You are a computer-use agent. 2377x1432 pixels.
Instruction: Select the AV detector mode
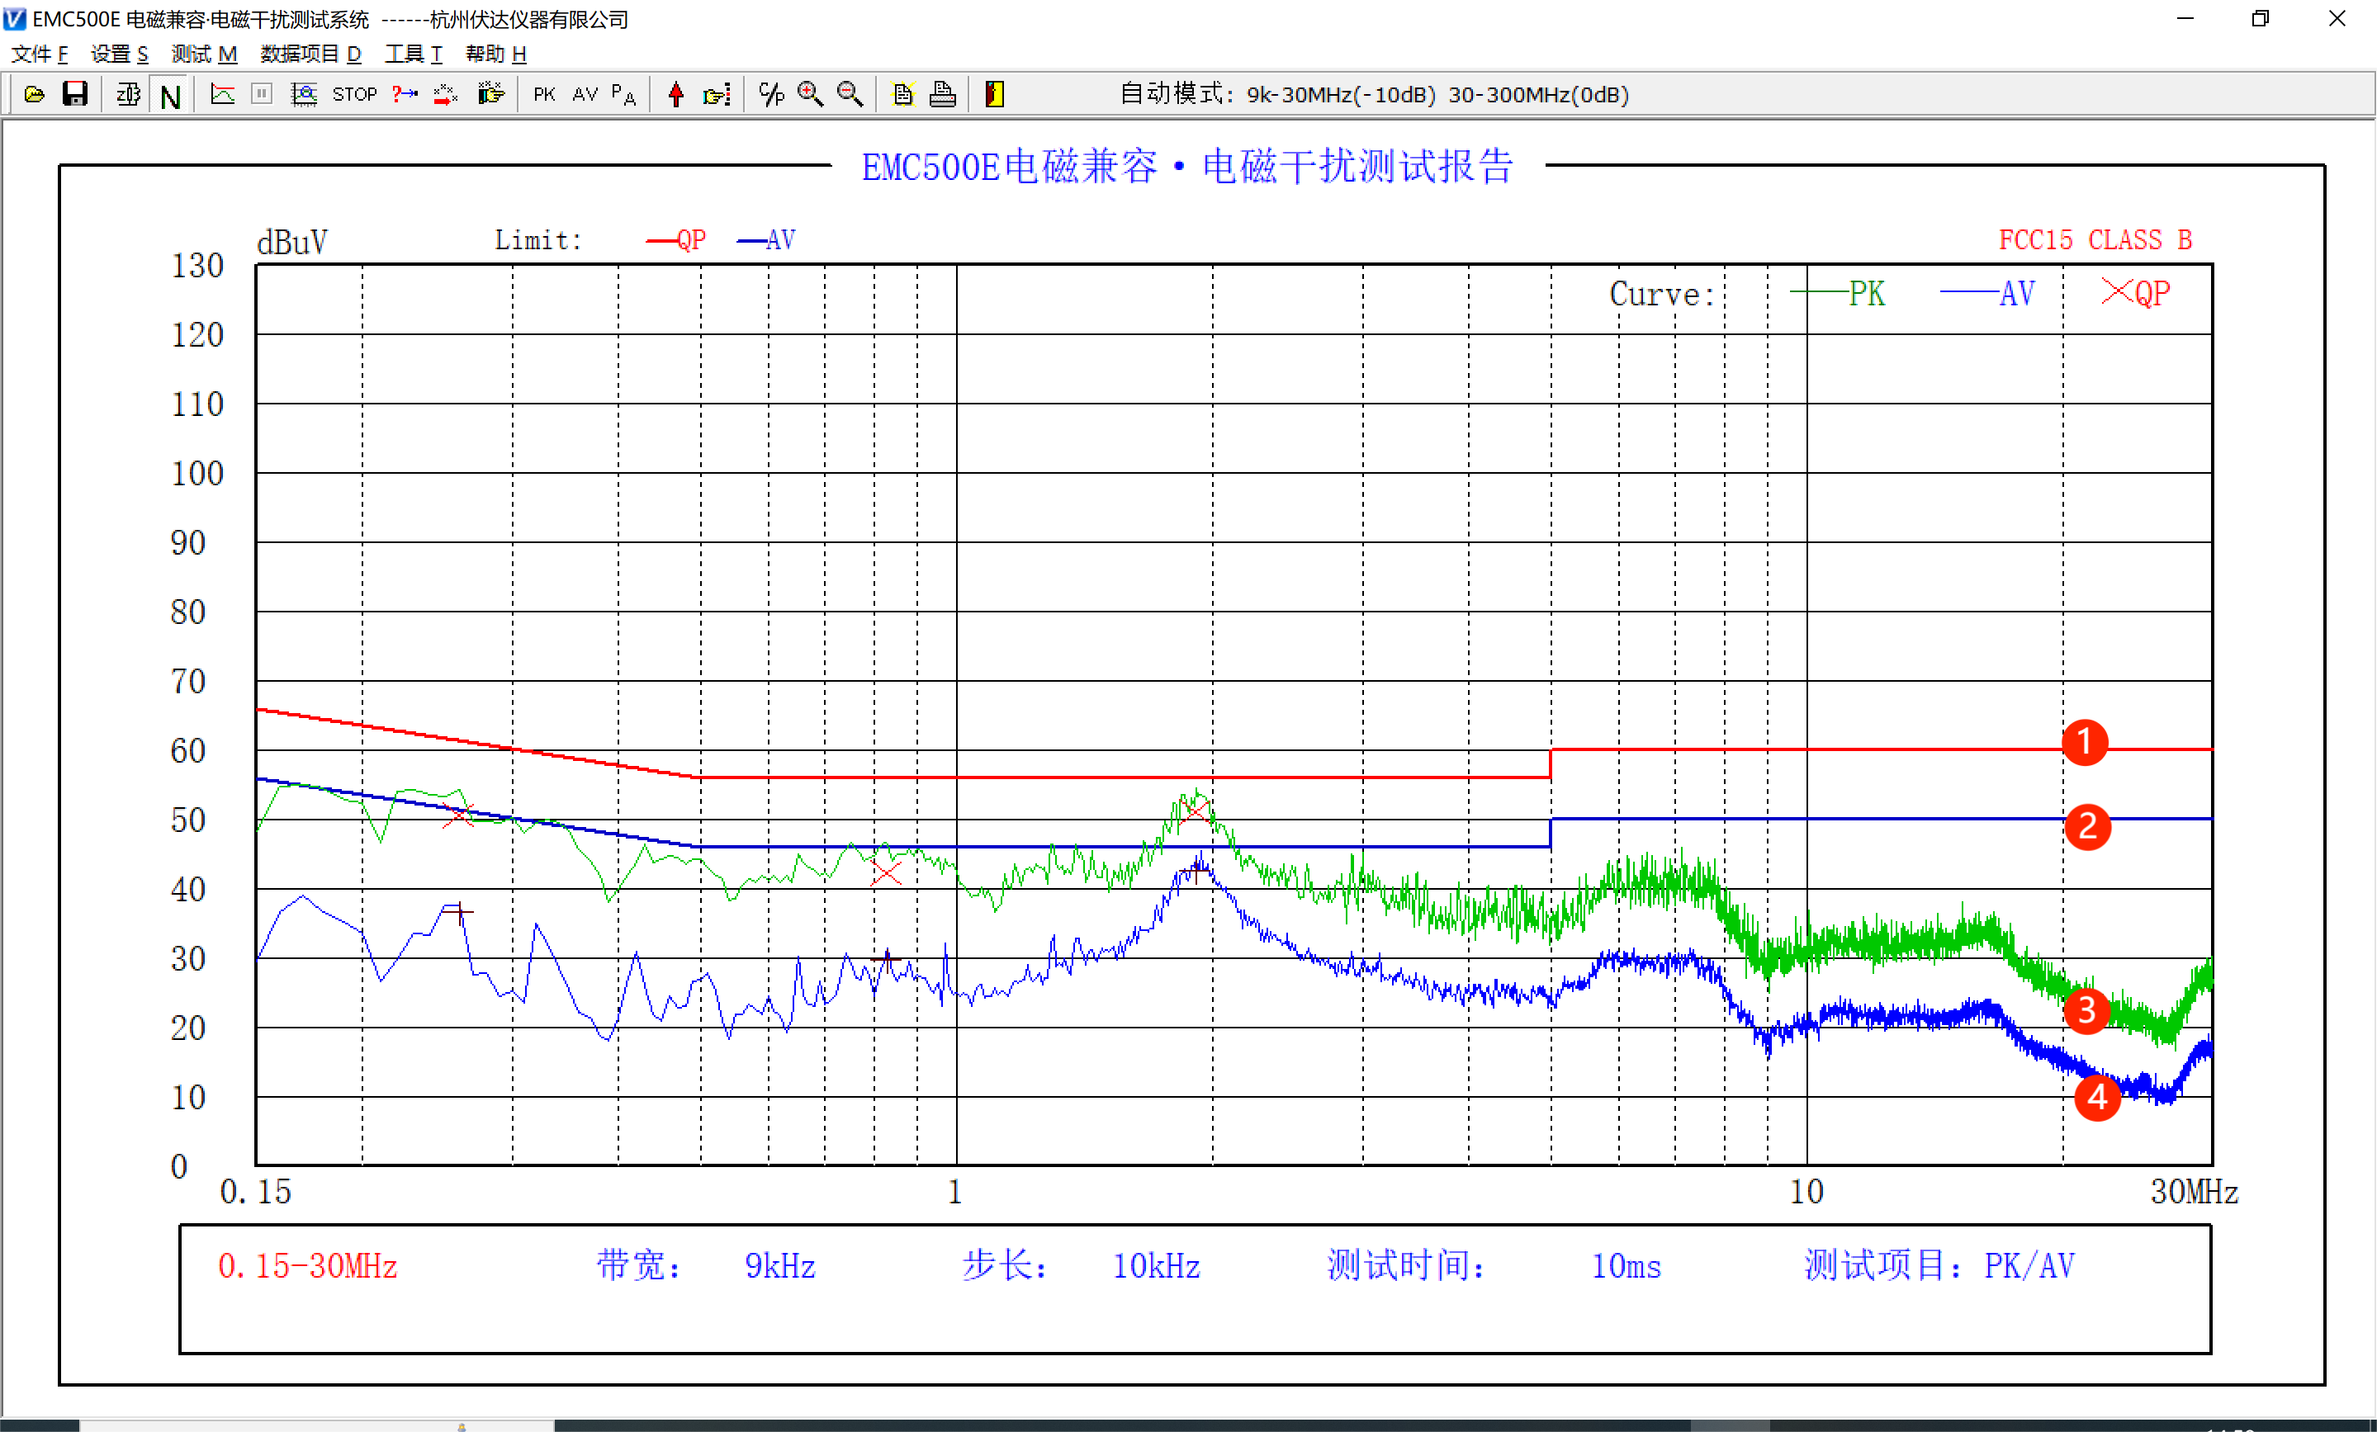(585, 94)
